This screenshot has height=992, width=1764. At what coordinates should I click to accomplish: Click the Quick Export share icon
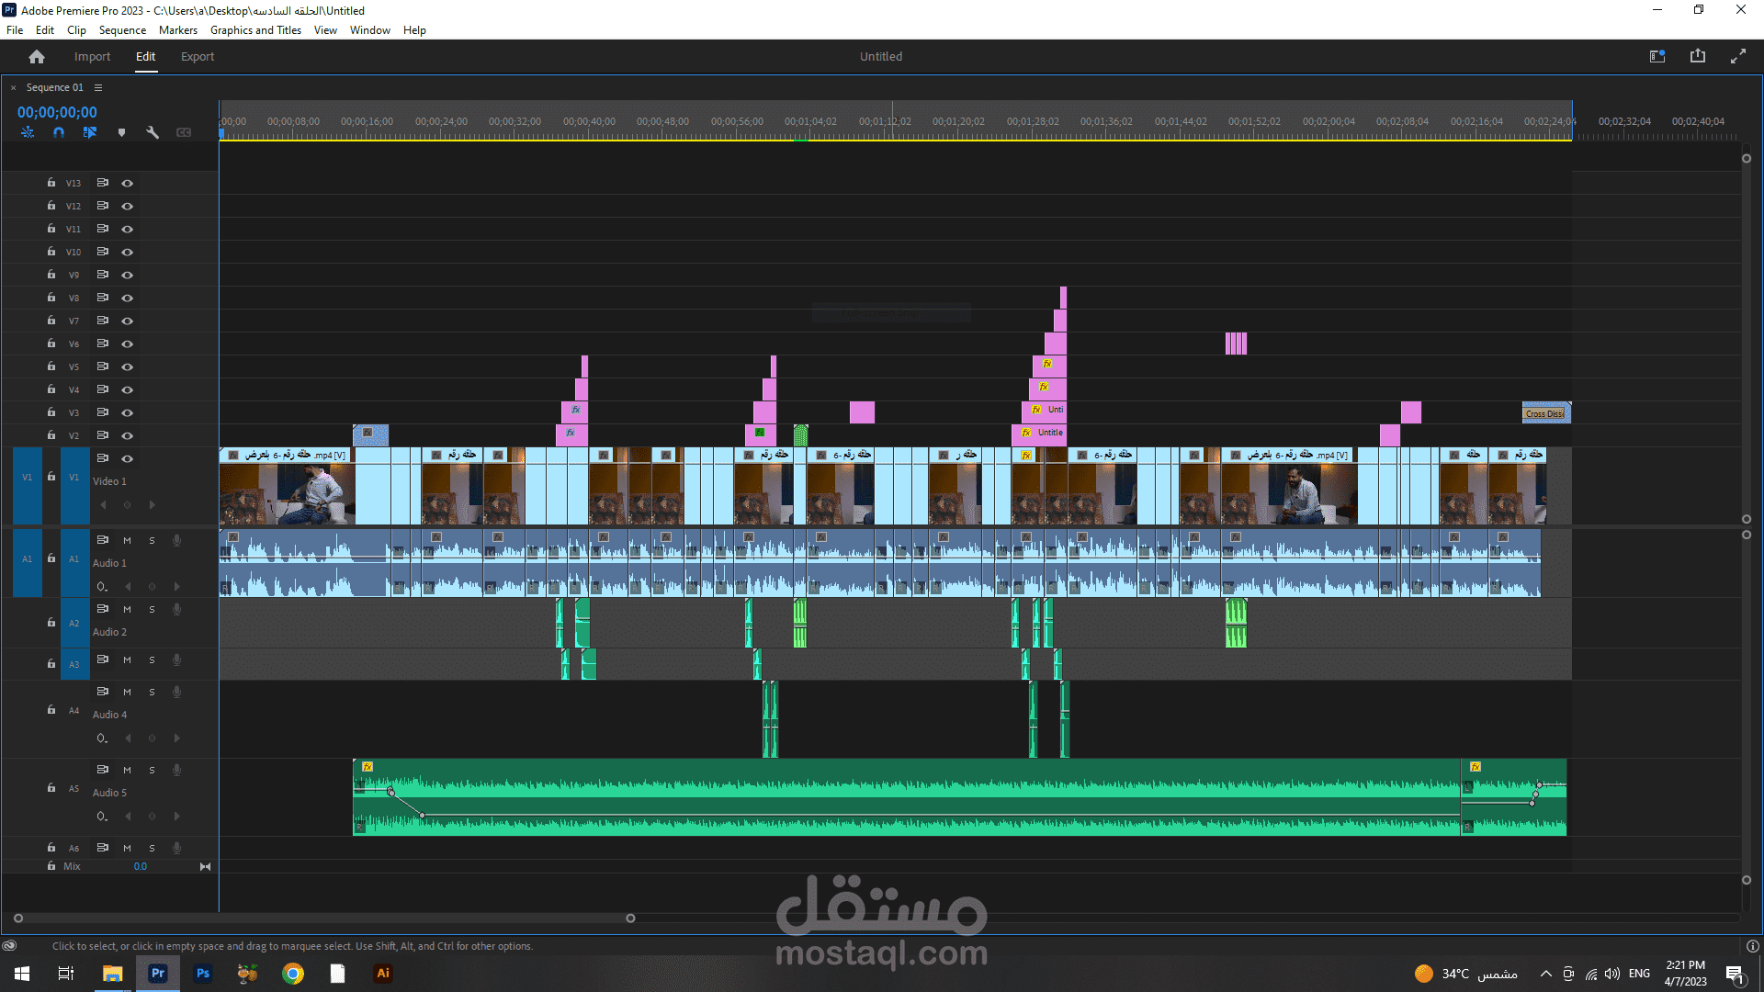click(1698, 57)
